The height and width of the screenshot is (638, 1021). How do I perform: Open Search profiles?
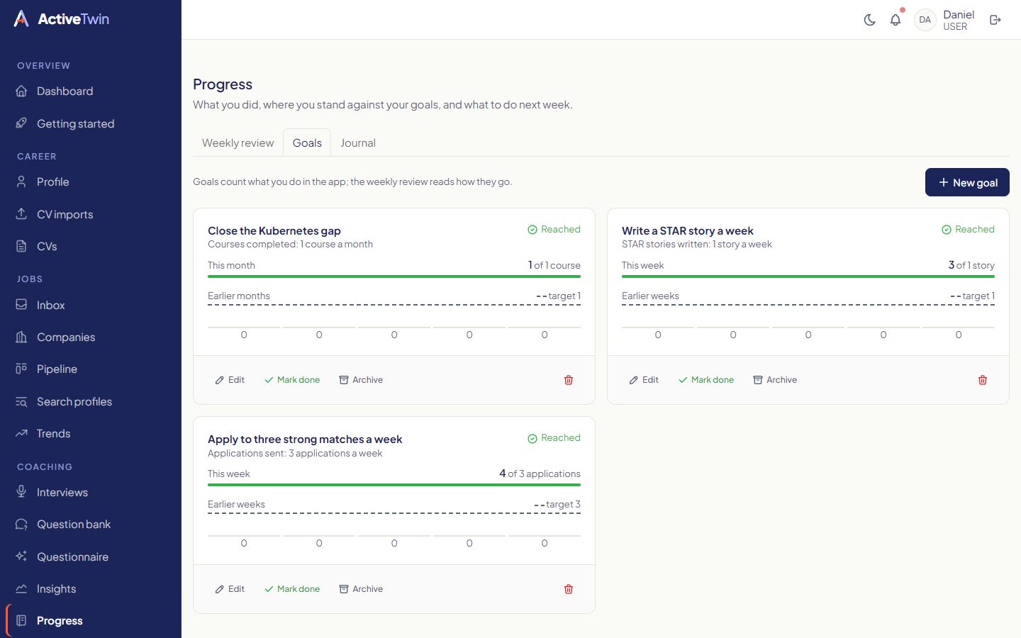coord(91,401)
